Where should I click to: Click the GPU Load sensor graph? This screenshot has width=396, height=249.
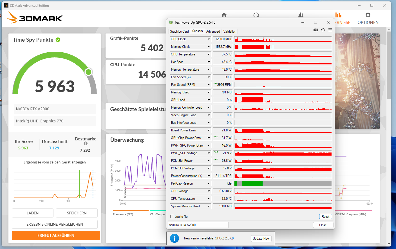[x=283, y=100]
